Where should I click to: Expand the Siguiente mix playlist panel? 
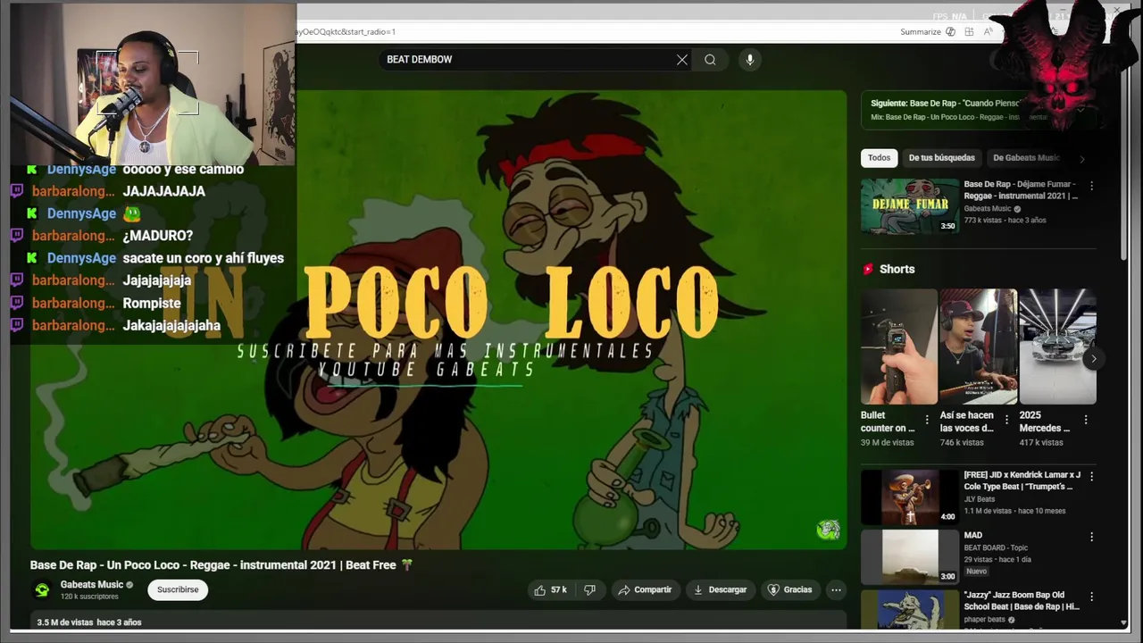(1080, 110)
